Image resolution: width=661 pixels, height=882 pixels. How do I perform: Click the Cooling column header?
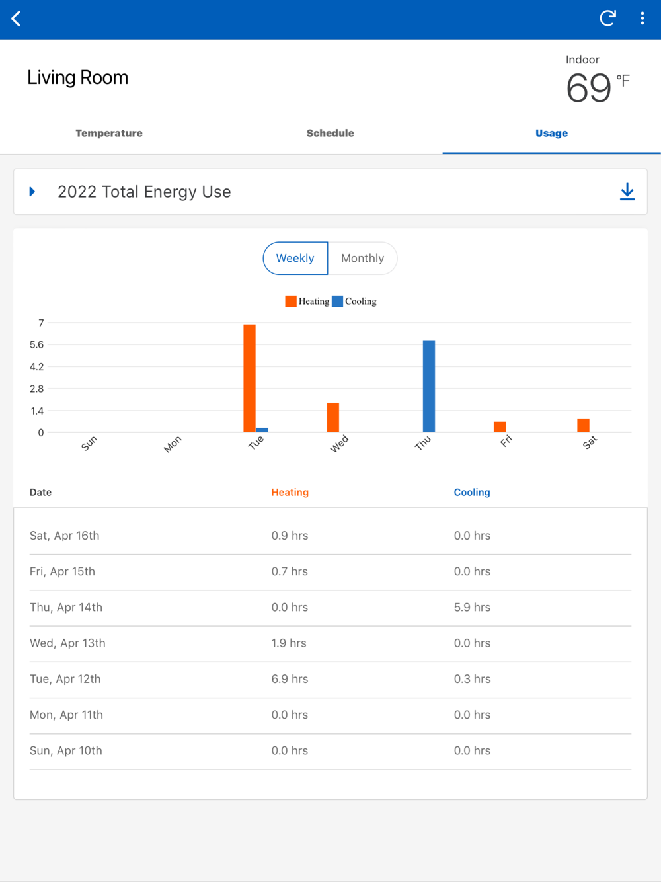tap(472, 492)
